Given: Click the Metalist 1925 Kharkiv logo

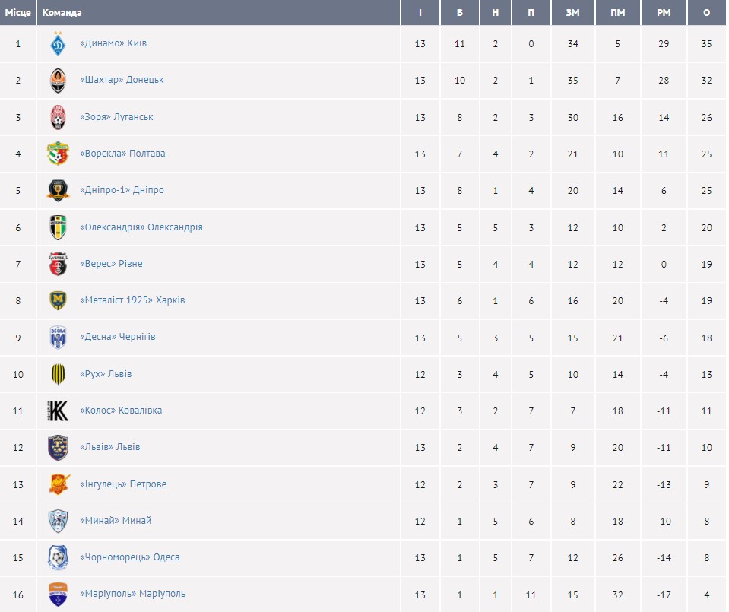Looking at the screenshot, I should tap(59, 300).
